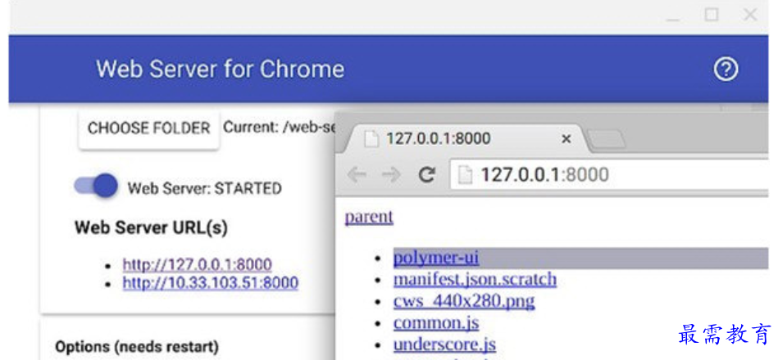Select the 127.0.0.1:8000 browser tab
Viewport: 778px width, 360px height.
point(463,138)
